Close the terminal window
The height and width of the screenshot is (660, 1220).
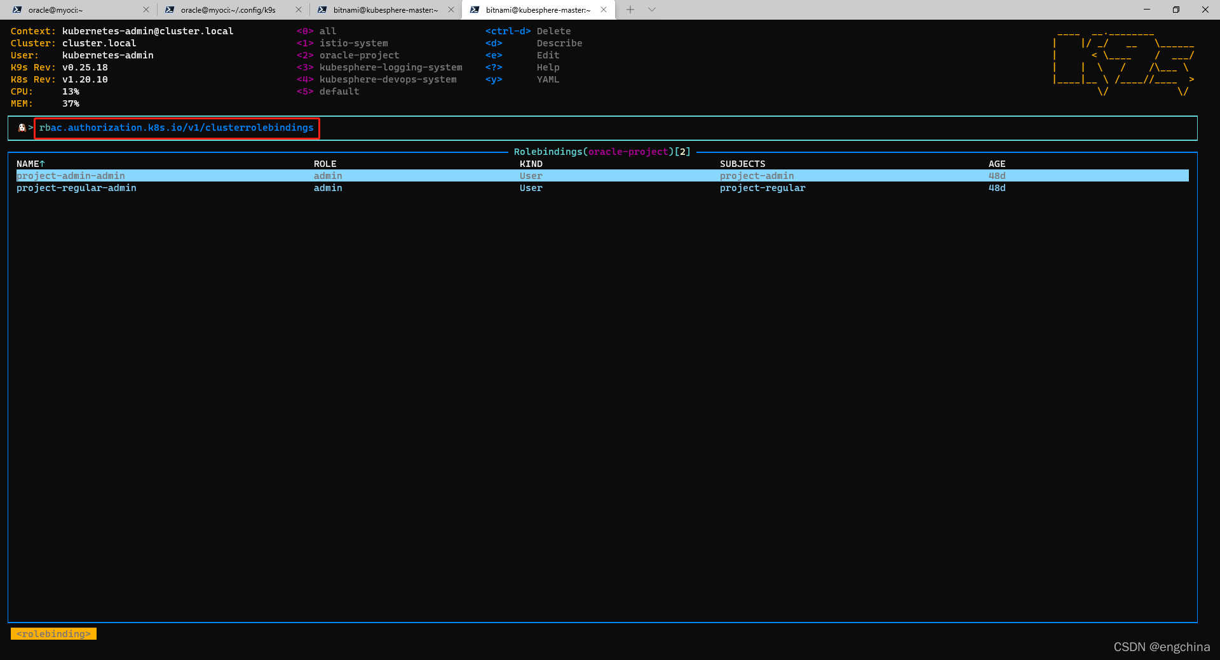1205,10
